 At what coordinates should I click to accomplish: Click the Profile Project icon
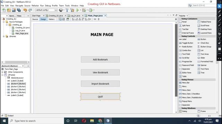point(91,10)
